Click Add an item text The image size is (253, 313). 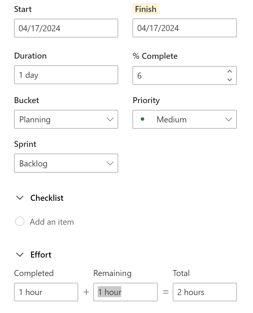[x=52, y=222]
